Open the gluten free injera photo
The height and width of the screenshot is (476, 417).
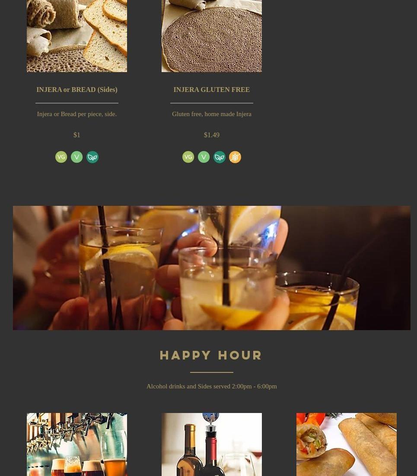212,36
